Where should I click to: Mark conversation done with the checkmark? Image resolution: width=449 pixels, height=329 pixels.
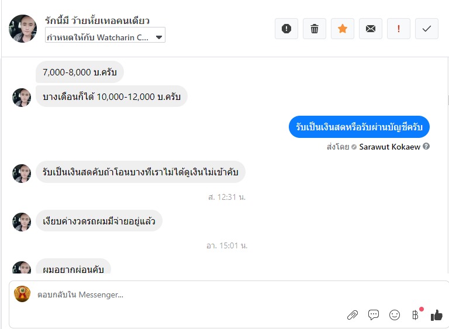(x=427, y=29)
